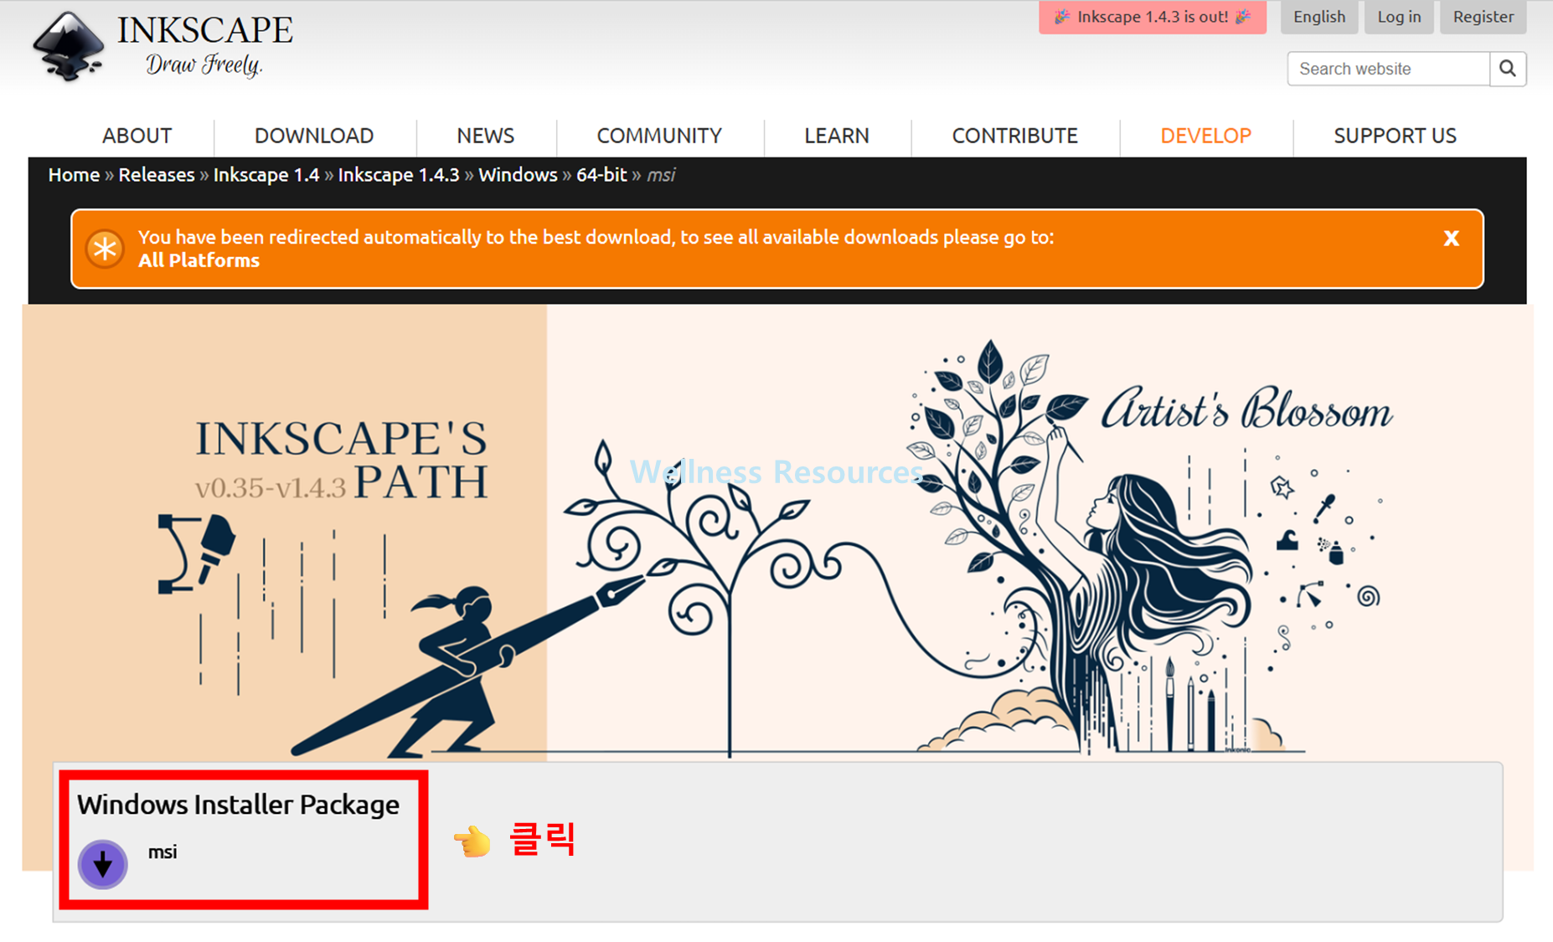Image resolution: width=1553 pixels, height=942 pixels.
Task: Dismiss the orange redirect notice with X
Action: (1452, 239)
